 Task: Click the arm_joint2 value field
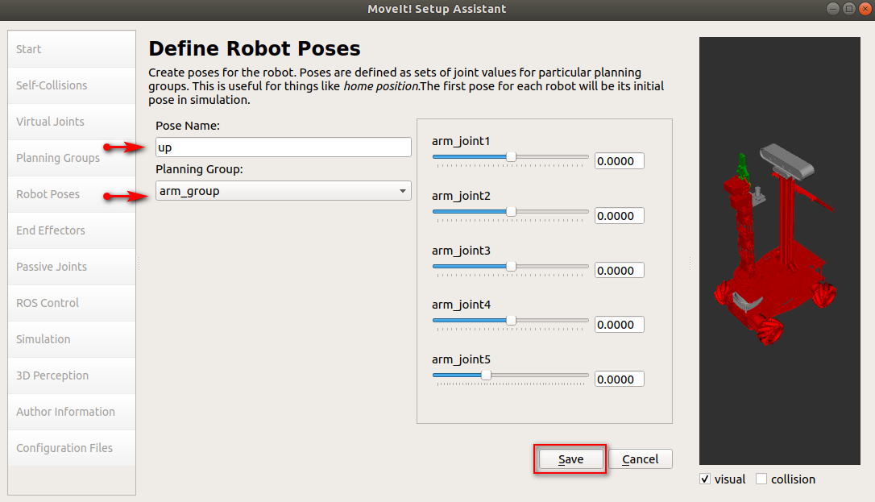tap(620, 216)
